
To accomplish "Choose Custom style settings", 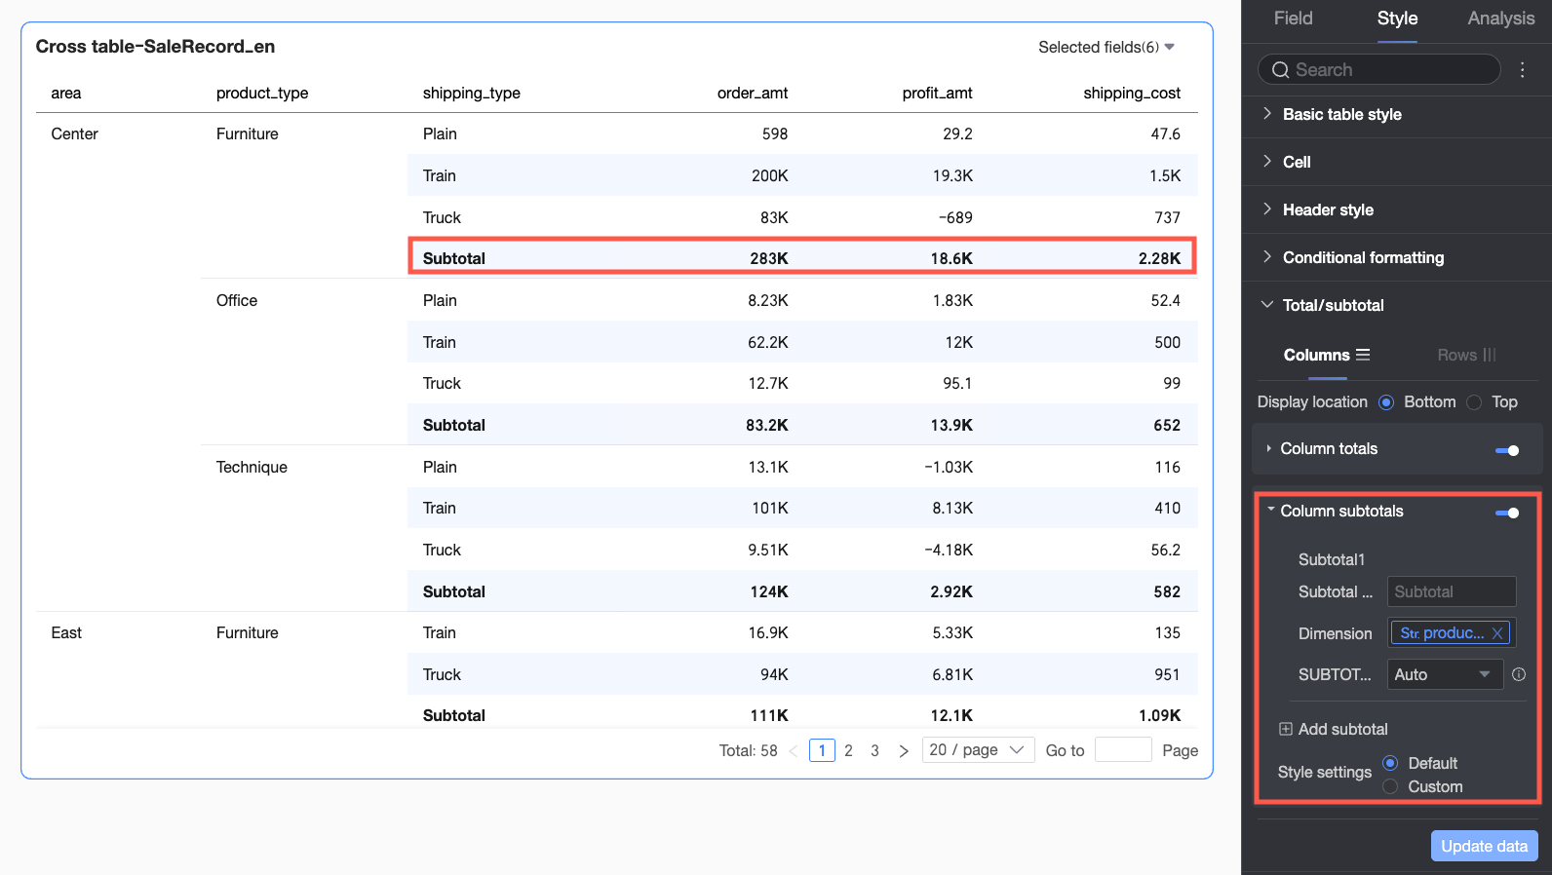I will [x=1391, y=787].
